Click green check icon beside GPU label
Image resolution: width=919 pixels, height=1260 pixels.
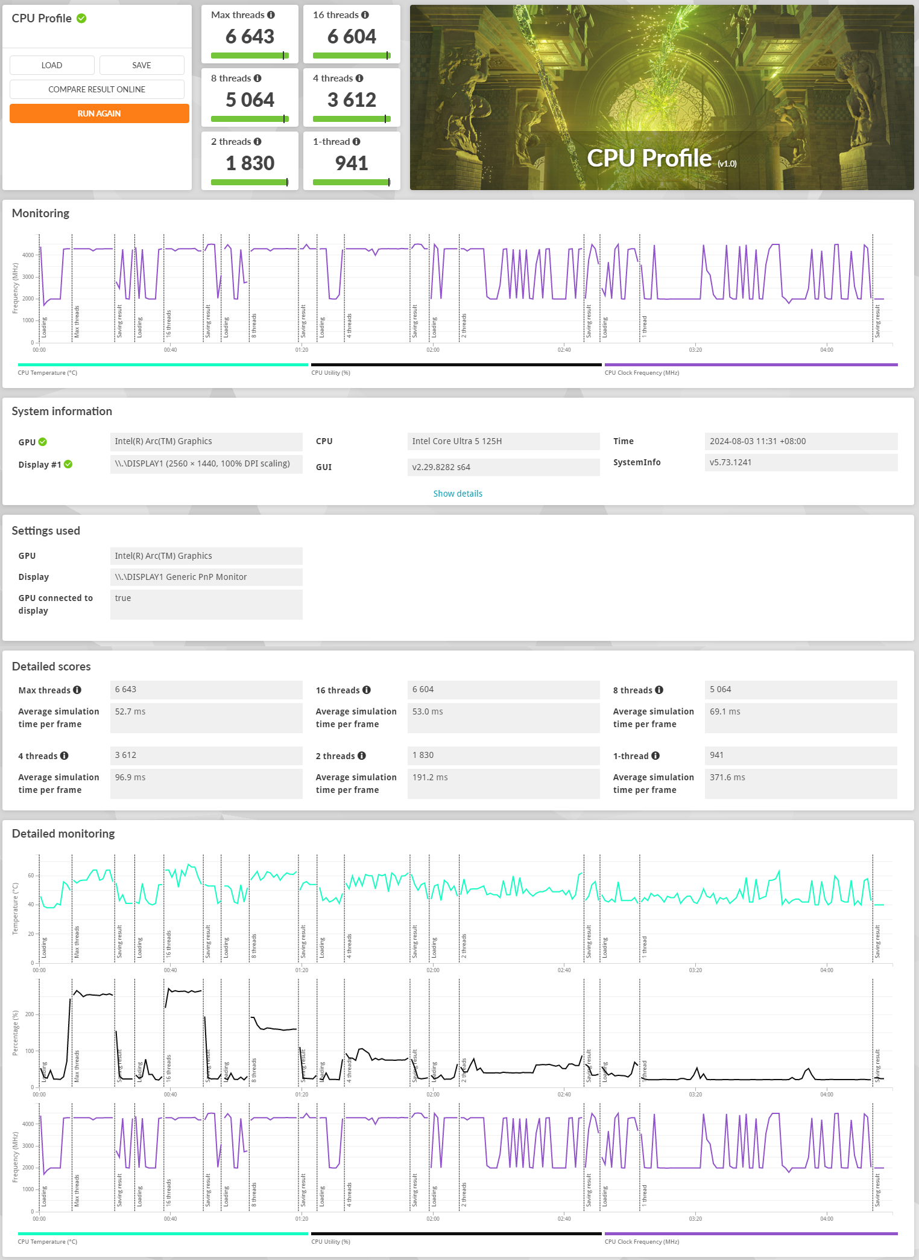click(x=43, y=442)
